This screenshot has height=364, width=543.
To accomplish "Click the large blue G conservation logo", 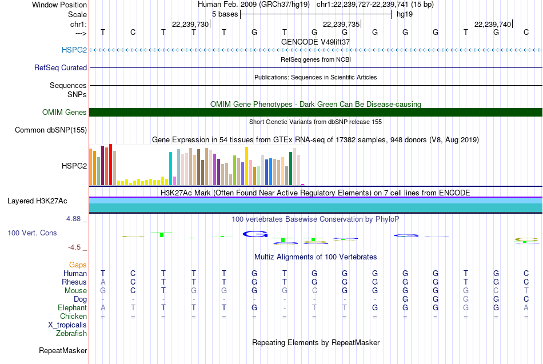I will (255, 233).
